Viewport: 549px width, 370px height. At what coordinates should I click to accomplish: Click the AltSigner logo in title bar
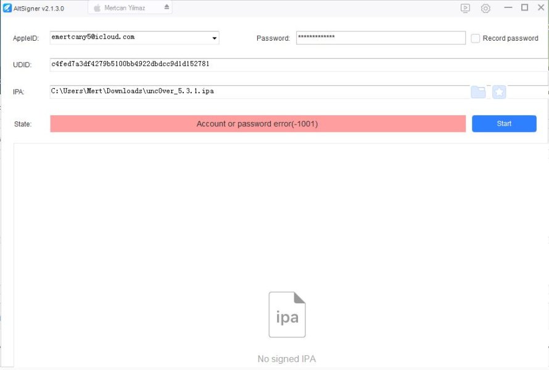tap(7, 8)
